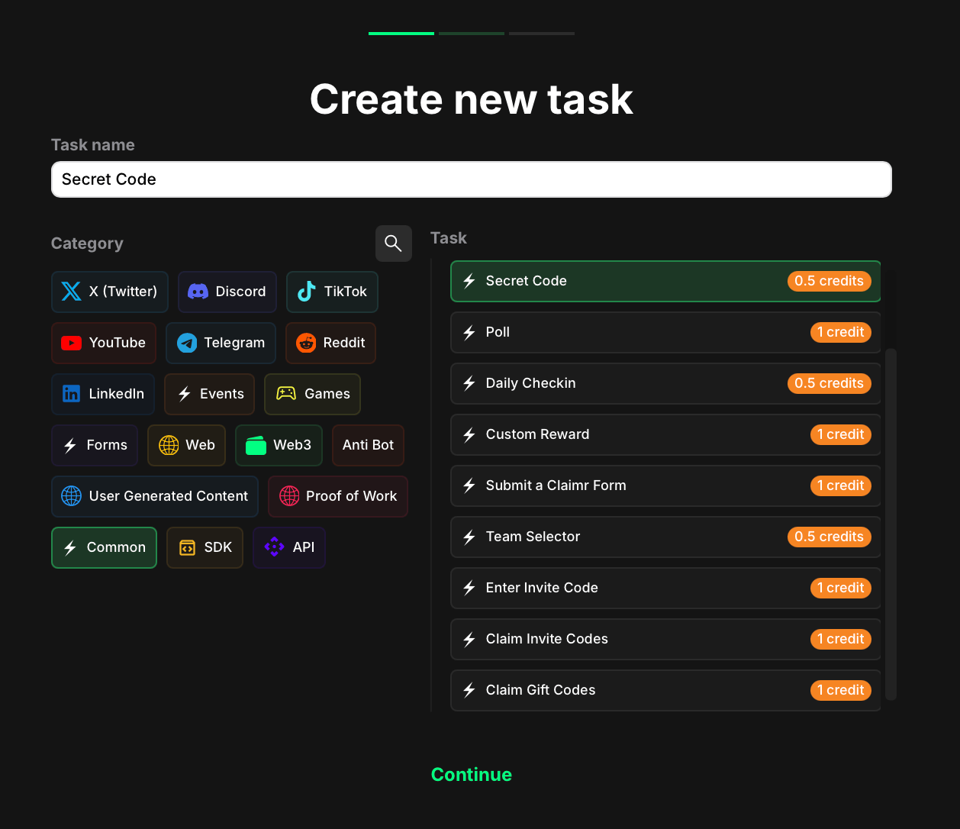Click the Poll lightning bolt icon
960x829 pixels.
pyautogui.click(x=469, y=332)
